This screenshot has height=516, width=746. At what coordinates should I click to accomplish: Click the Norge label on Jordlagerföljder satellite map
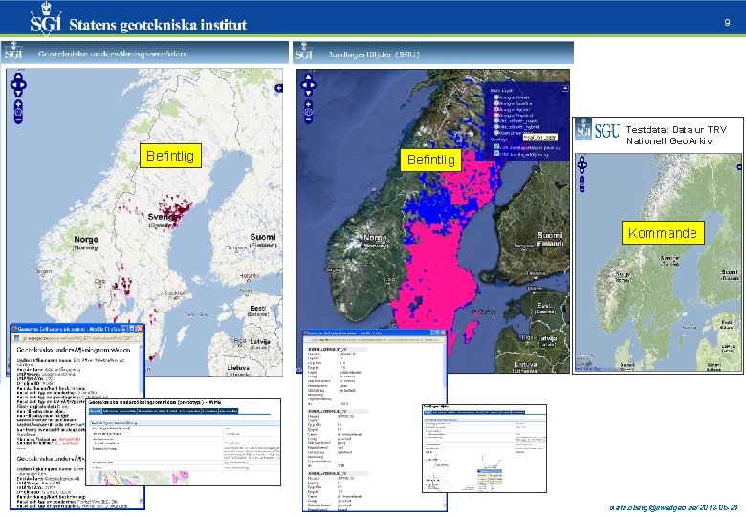[375, 238]
